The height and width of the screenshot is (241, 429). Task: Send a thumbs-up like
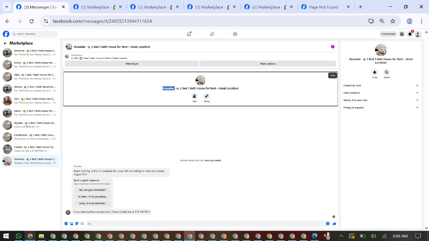pos(334,224)
